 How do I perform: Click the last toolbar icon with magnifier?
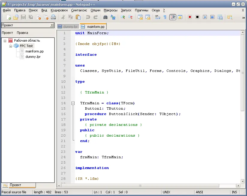coord(230,17)
